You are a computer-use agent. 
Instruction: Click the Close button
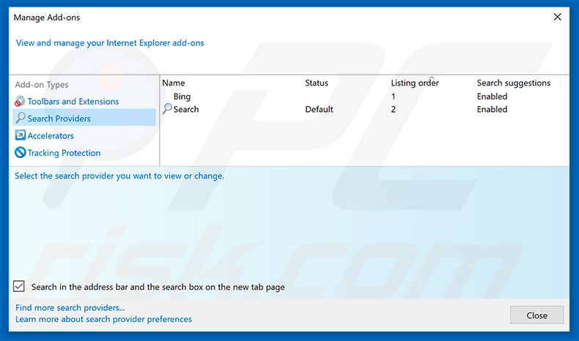pyautogui.click(x=537, y=315)
